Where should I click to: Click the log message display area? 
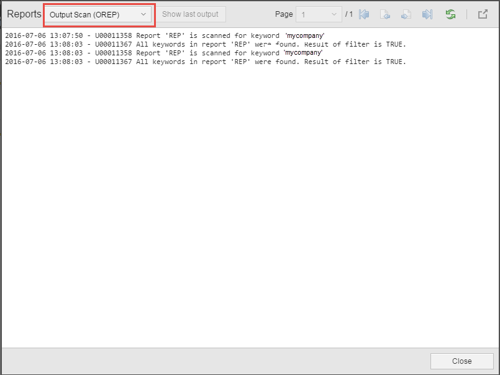click(x=248, y=187)
